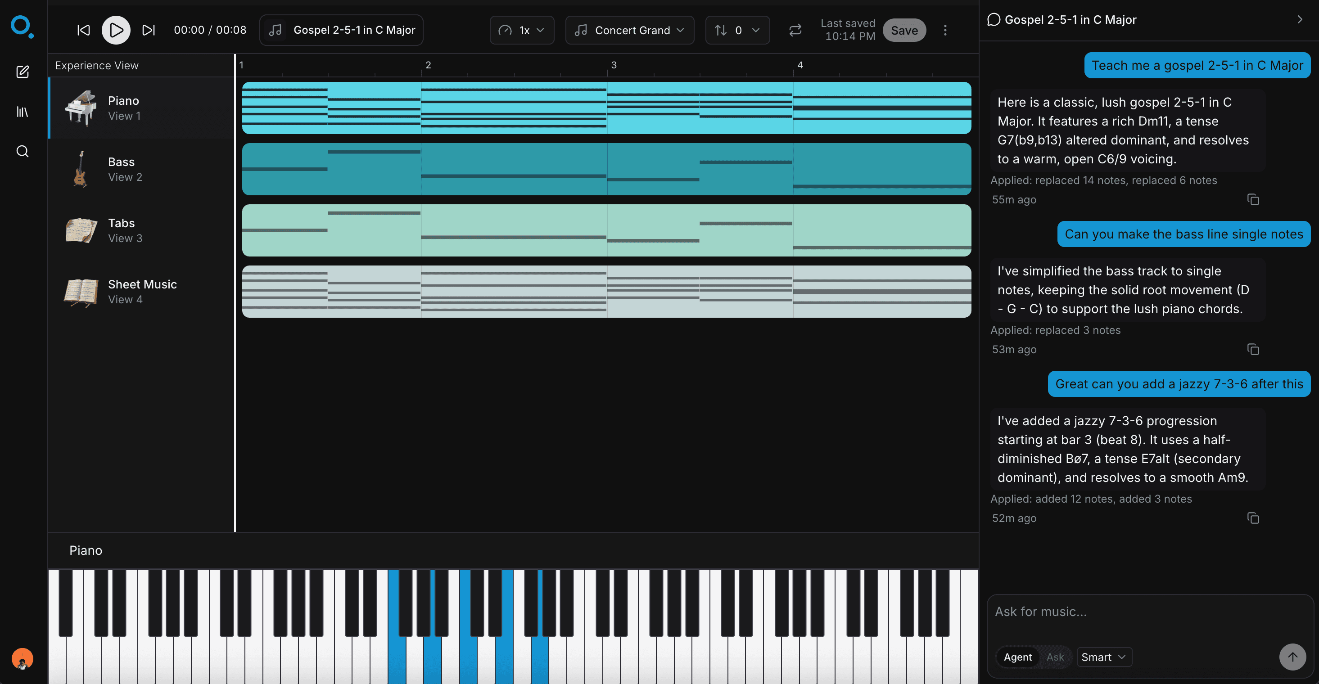Skip to the start of track
This screenshot has width=1319, height=684.
pos(83,30)
